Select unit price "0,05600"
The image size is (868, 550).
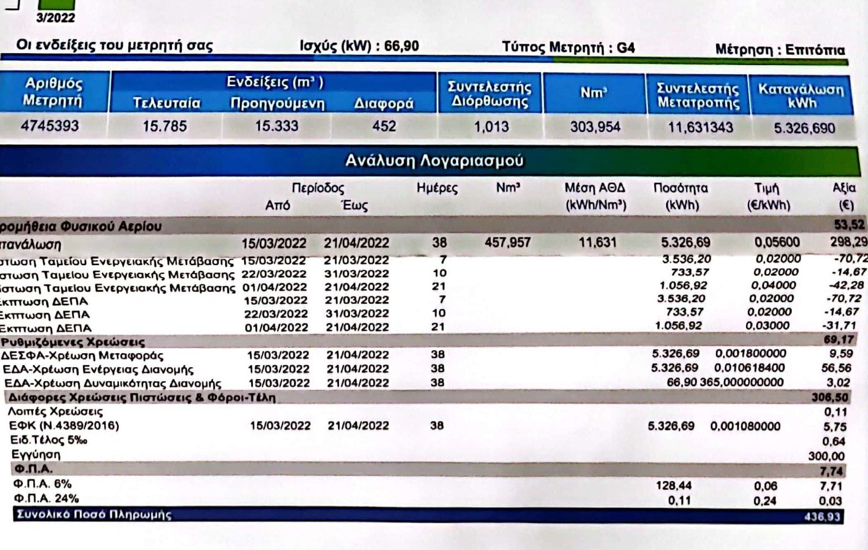point(777,242)
